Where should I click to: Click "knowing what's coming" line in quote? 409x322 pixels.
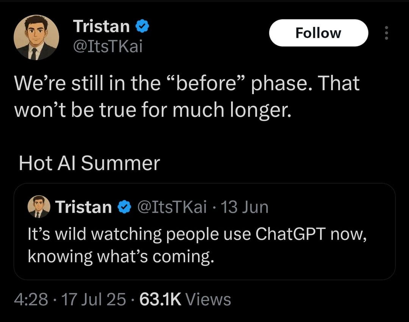121,257
